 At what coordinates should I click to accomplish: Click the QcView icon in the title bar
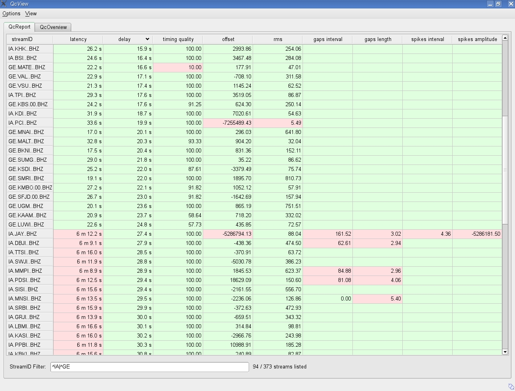(x=4, y=4)
